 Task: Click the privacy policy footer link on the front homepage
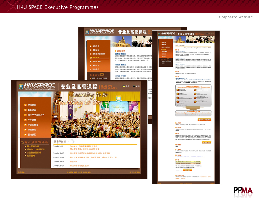(x=21, y=172)
